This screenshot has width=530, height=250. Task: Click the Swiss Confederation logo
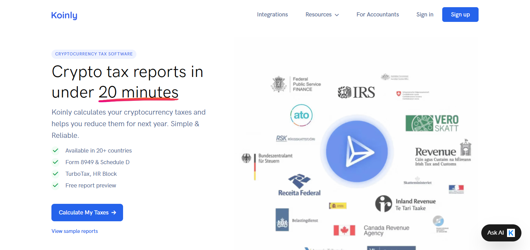pos(412,95)
